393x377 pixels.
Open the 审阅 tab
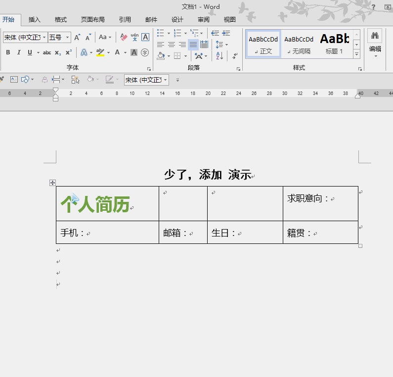204,20
